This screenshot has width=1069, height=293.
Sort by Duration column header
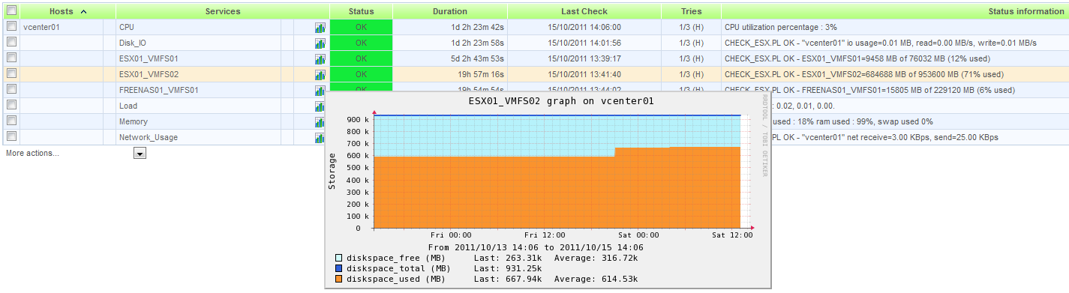(x=450, y=11)
